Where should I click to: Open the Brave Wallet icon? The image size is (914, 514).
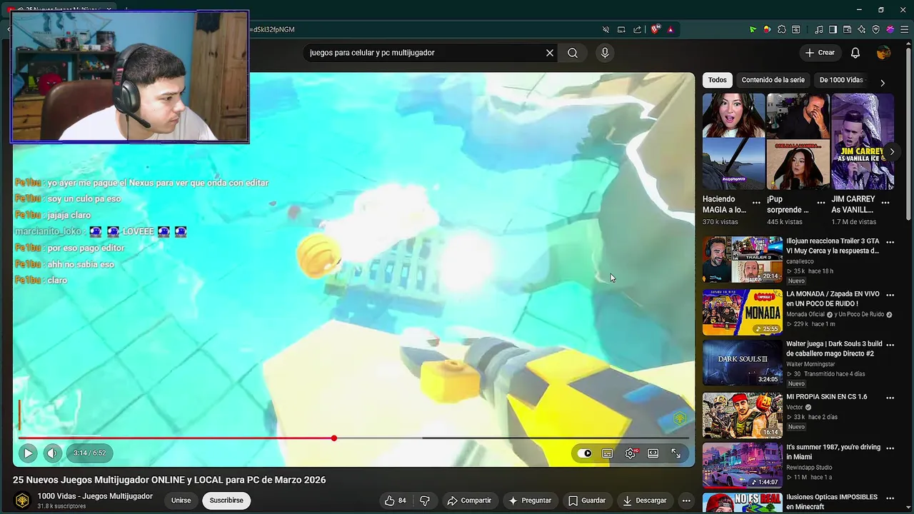[x=847, y=29]
